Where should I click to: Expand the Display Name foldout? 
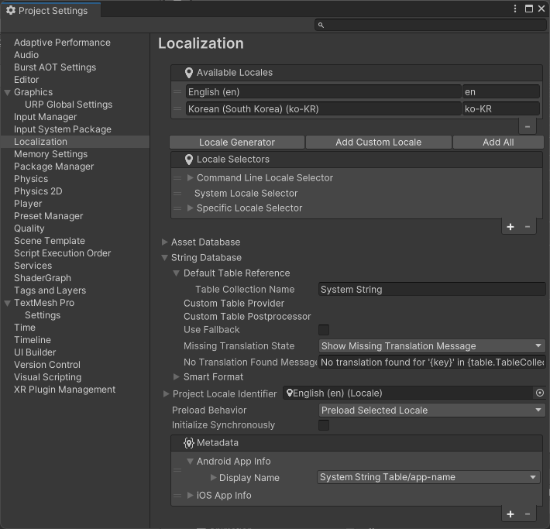[x=213, y=478]
